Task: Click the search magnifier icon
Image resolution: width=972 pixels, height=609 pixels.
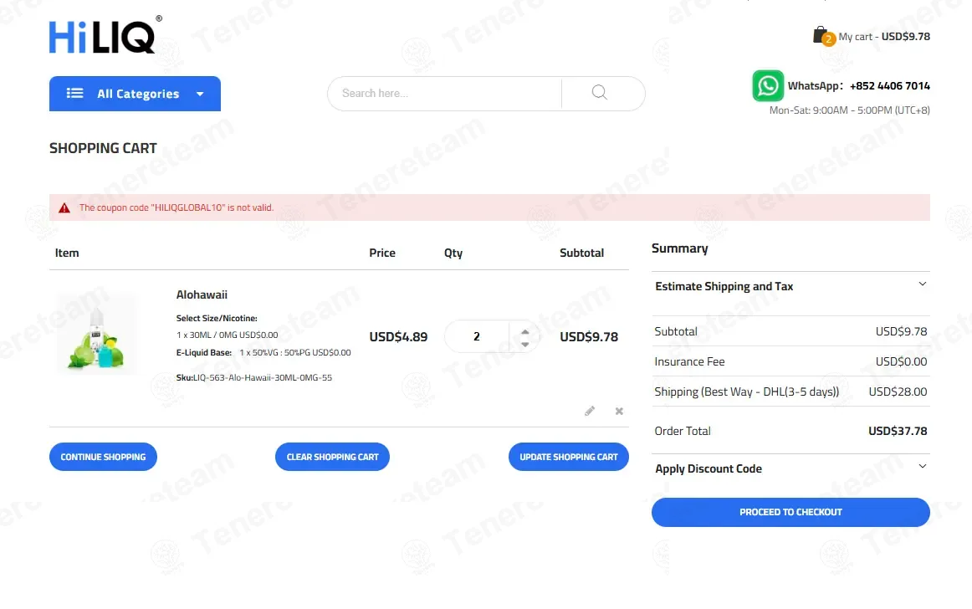Action: click(599, 92)
